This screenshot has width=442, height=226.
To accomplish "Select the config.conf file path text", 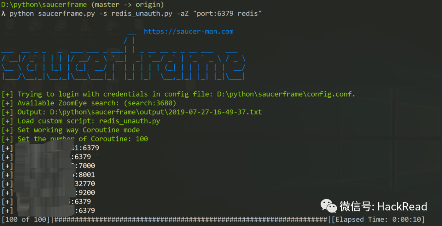I will [x=286, y=94].
